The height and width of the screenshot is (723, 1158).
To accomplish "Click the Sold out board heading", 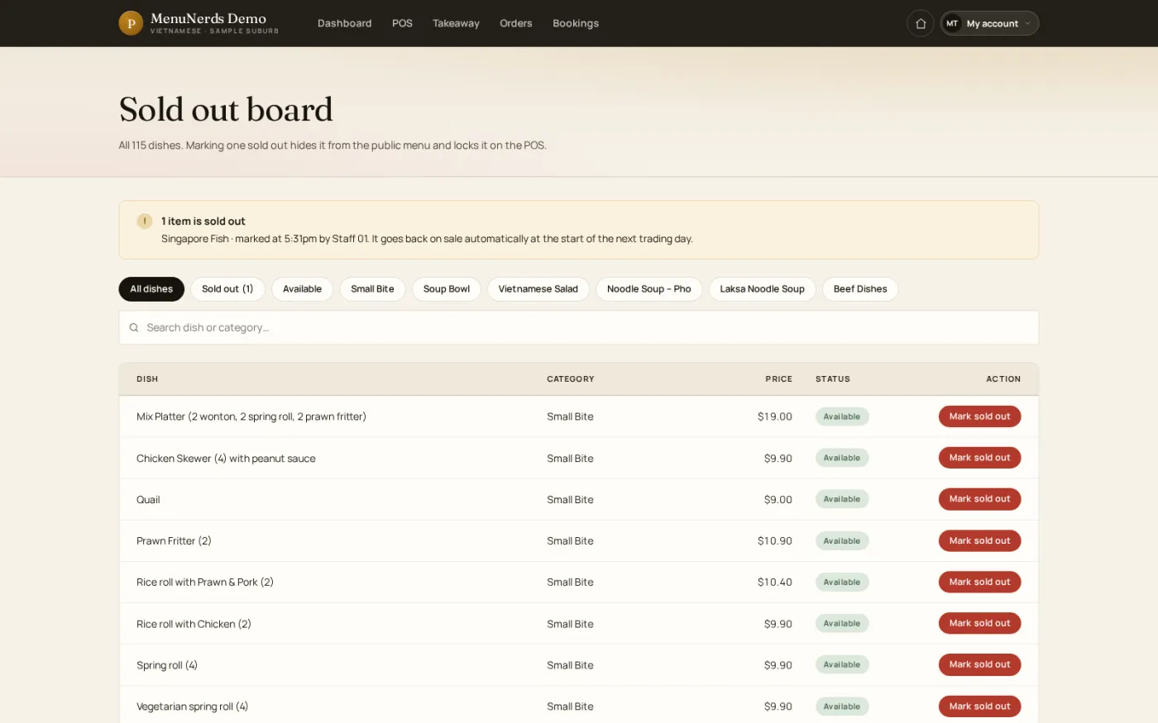I will point(226,109).
